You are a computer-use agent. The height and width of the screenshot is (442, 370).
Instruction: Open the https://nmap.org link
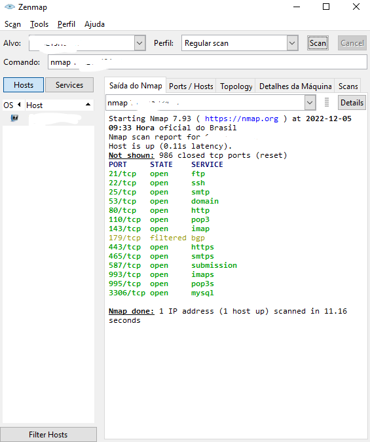242,119
